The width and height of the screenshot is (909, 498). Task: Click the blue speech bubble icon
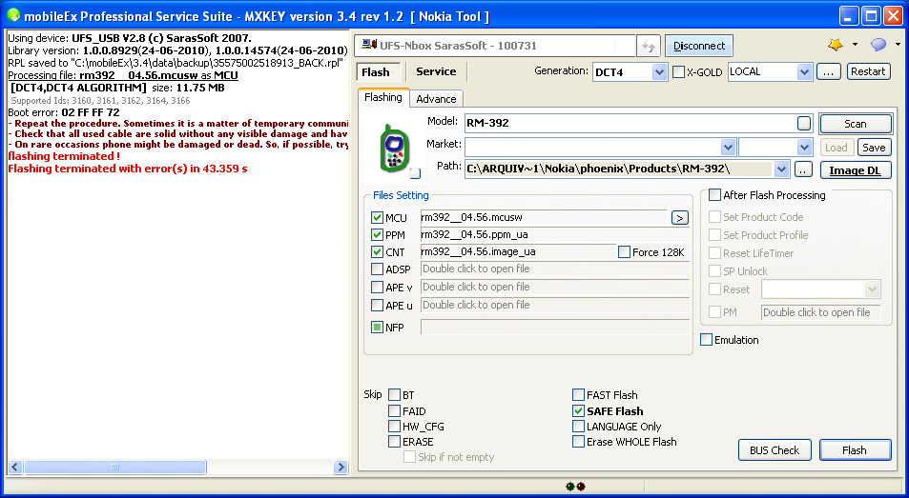[878, 45]
